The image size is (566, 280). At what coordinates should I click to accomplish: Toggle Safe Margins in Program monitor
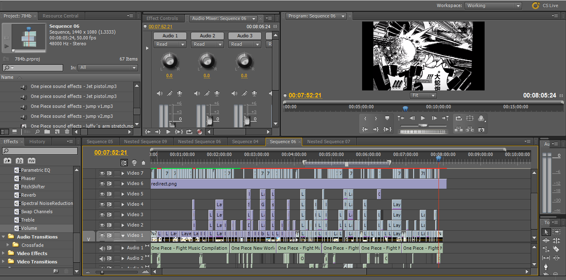point(470,118)
